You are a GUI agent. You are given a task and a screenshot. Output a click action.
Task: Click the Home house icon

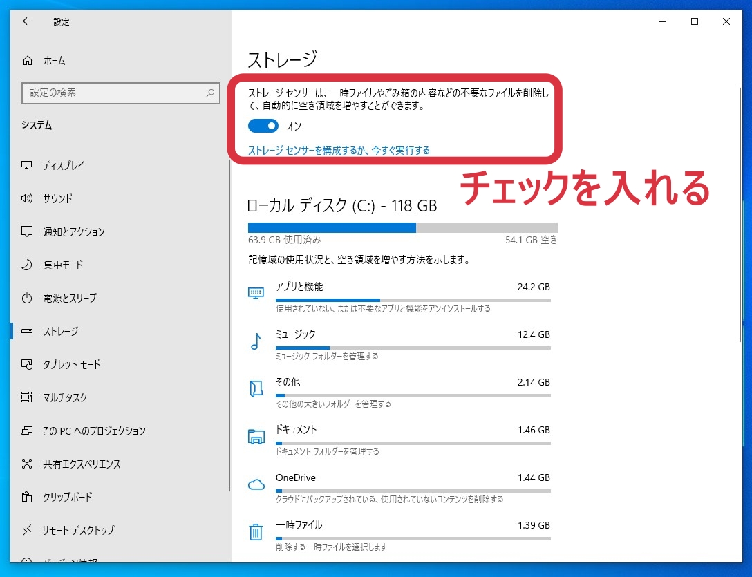coord(28,60)
